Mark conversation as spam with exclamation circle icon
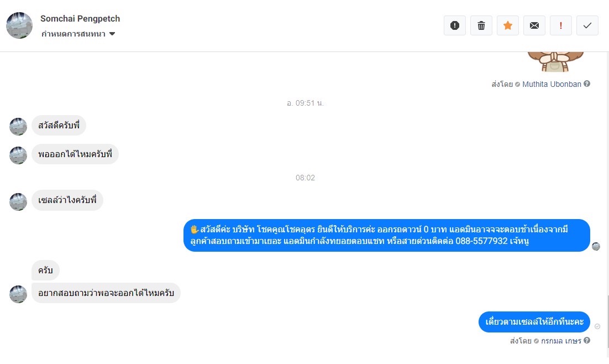 click(x=454, y=25)
